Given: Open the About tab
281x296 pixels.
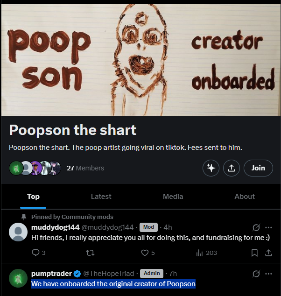Looking at the screenshot, I should point(245,197).
